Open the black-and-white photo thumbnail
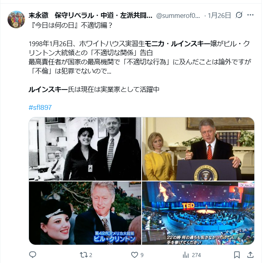263x263 pixels. point(85,149)
